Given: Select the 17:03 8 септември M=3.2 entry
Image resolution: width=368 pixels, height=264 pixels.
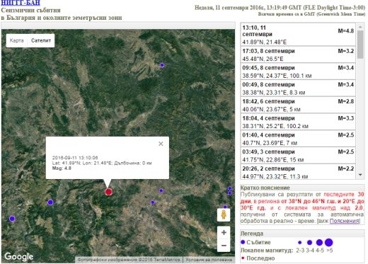Looking at the screenshot, I should [x=298, y=54].
